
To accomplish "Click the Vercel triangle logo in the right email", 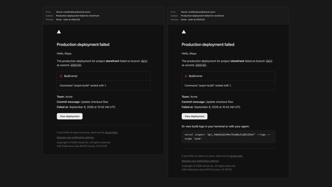I will tap(184, 32).
